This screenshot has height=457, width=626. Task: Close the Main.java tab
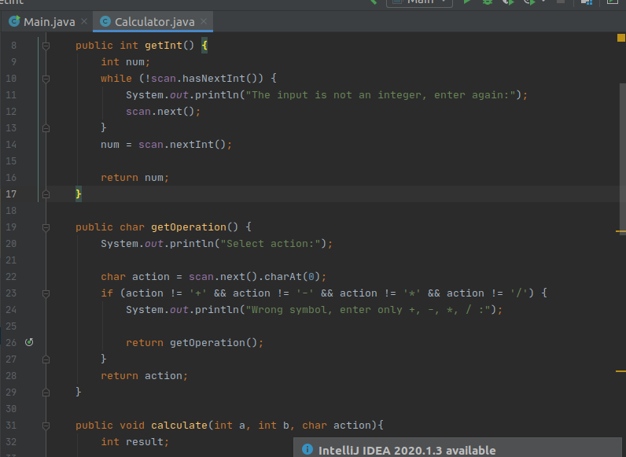tap(84, 21)
